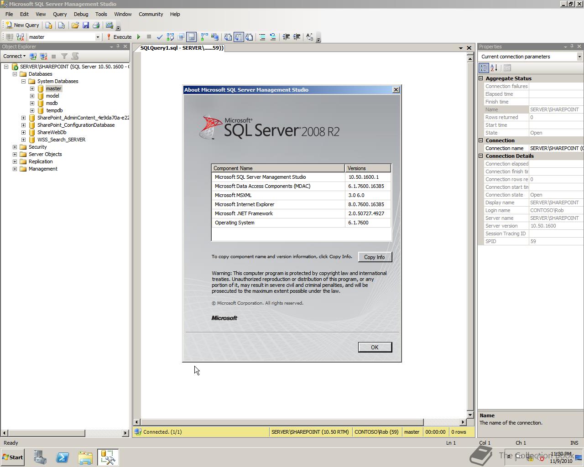Click the Object Explorer refresh icon
This screenshot has width=584, height=467.
[75, 56]
